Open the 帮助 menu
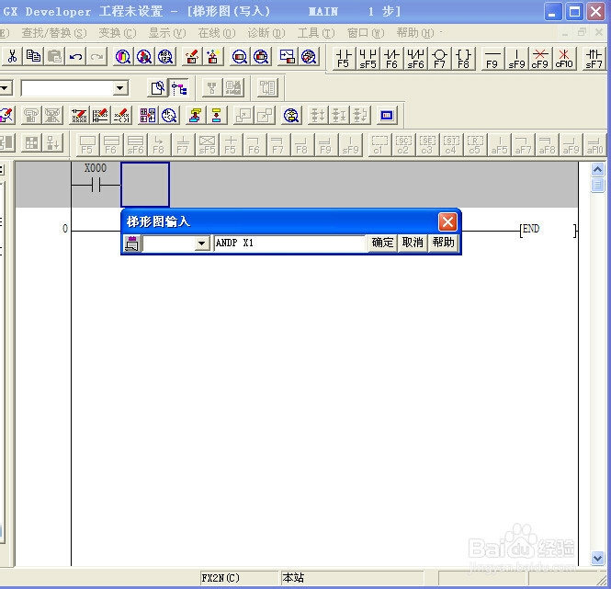Viewport: 611px width, 589px height. 415,33
